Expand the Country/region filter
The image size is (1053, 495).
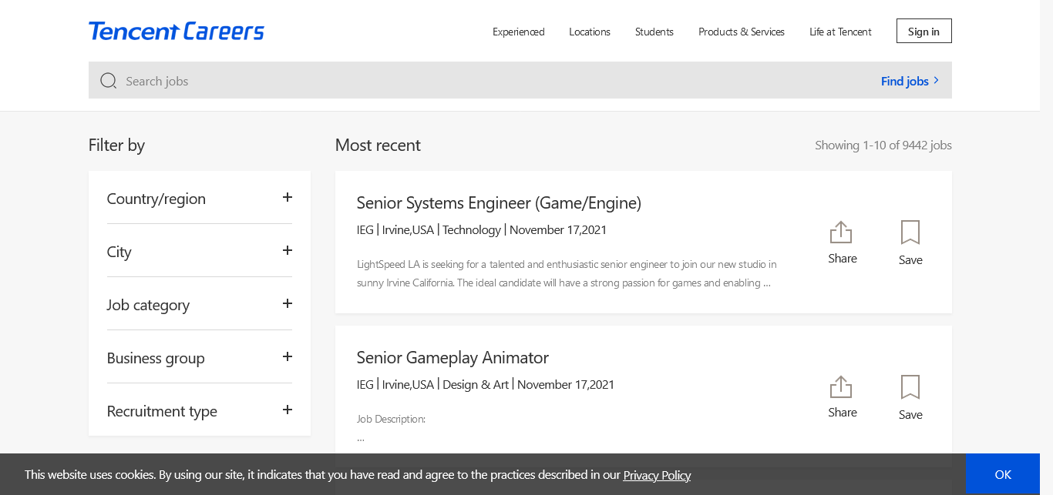click(287, 198)
